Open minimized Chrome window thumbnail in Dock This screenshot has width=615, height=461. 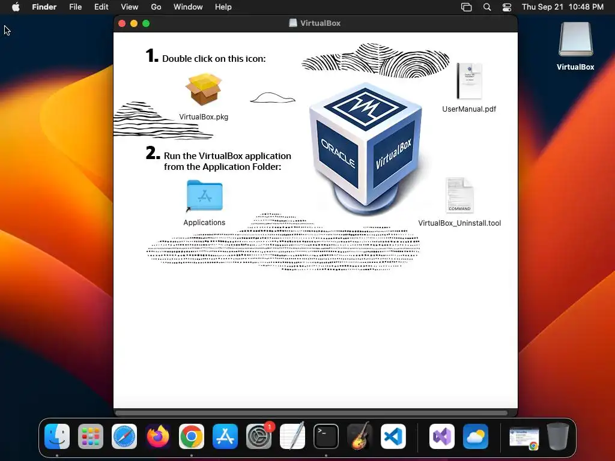(x=524, y=438)
